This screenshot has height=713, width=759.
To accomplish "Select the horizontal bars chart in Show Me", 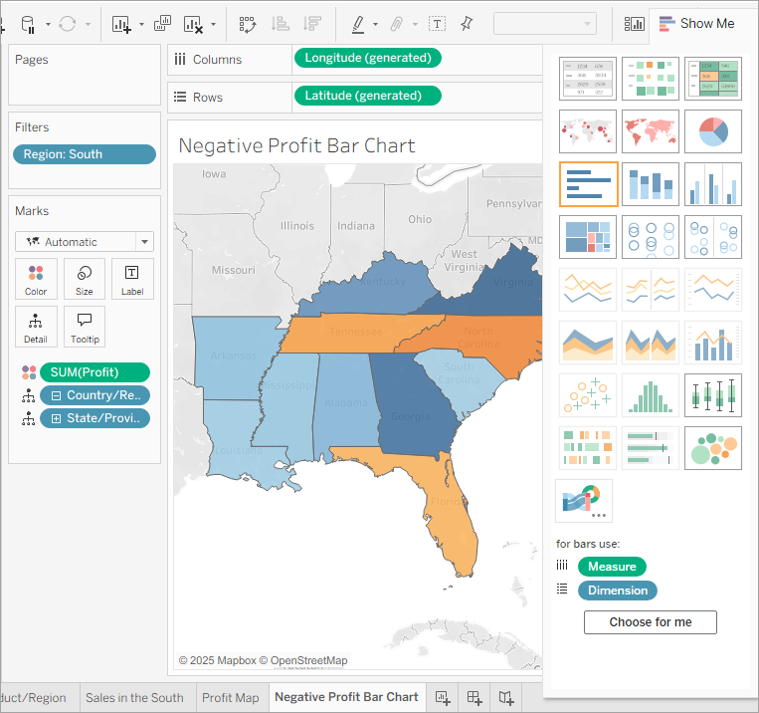I will coord(588,183).
